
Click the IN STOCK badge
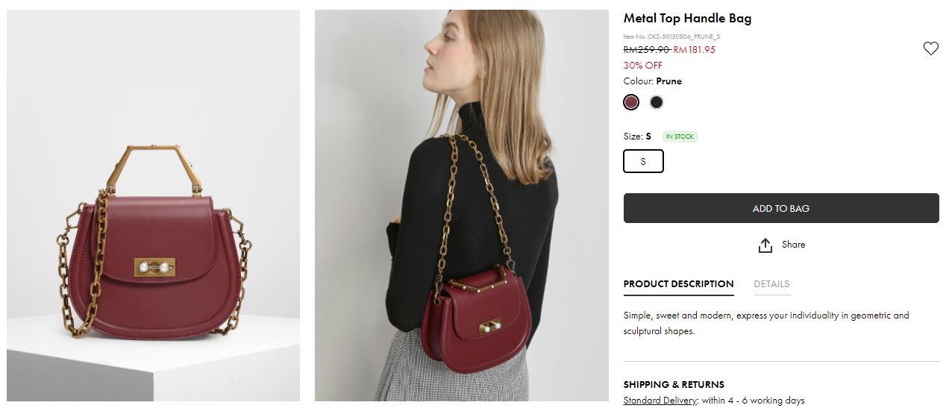click(680, 137)
